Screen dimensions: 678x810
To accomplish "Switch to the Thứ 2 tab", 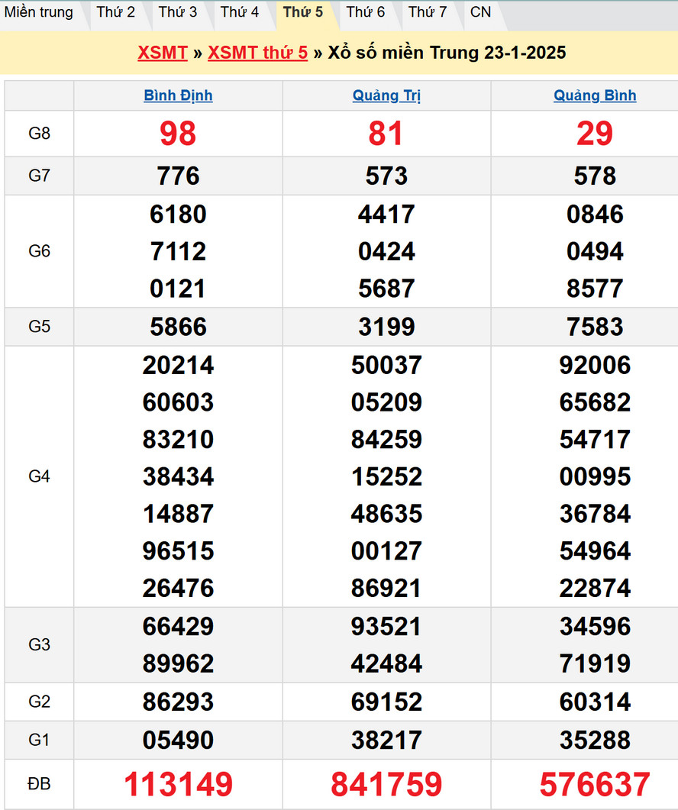I will tap(116, 12).
